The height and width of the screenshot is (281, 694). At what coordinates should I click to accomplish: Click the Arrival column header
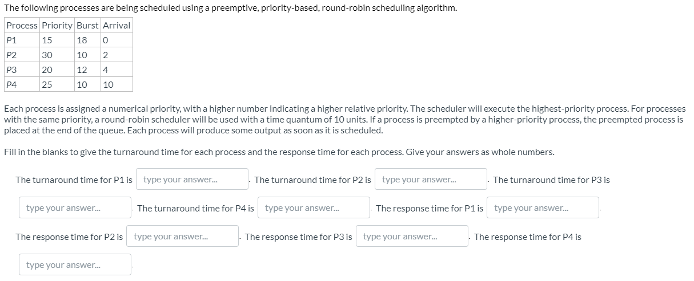tap(117, 25)
